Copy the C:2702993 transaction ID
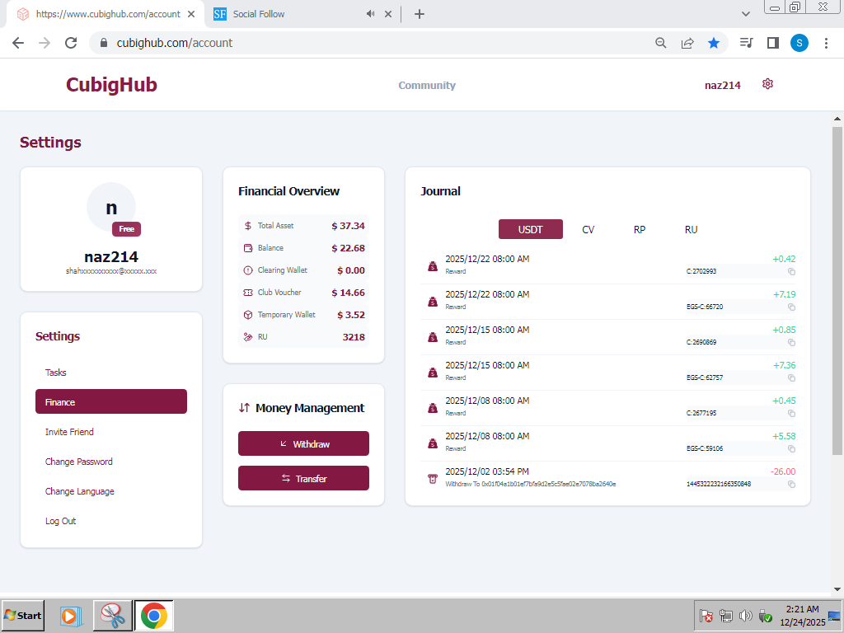This screenshot has height=633, width=844. click(791, 271)
